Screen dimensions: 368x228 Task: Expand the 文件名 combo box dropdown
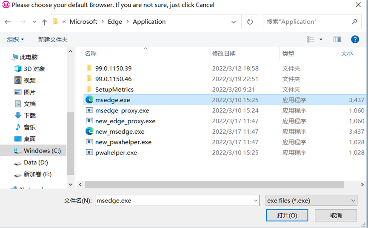[x=256, y=201]
